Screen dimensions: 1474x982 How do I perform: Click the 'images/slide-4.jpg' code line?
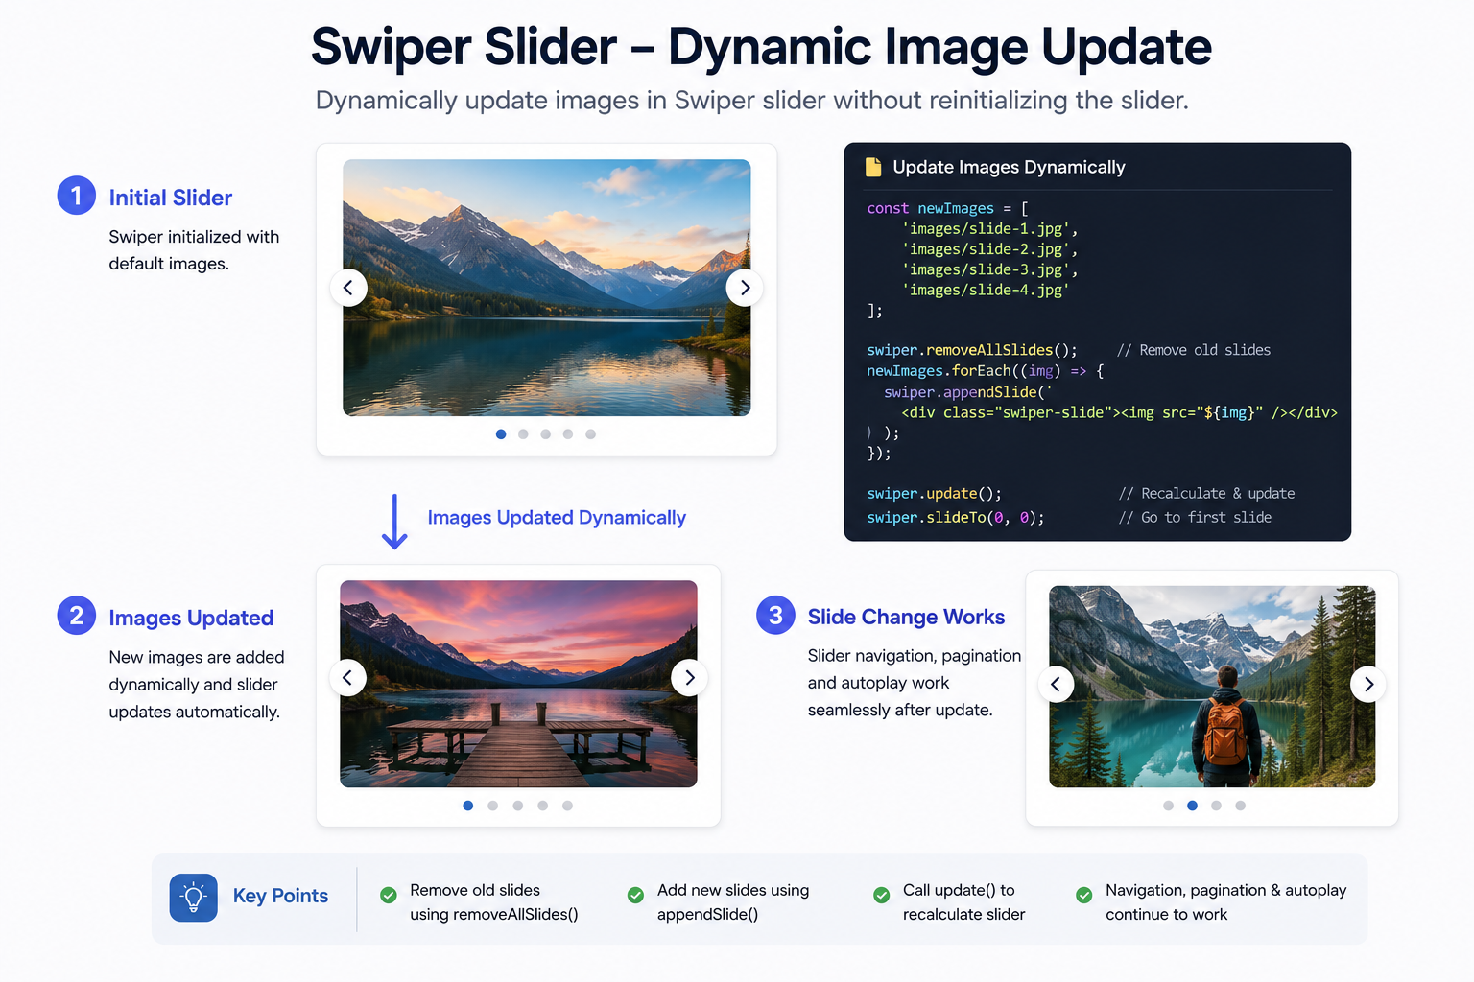coord(985,290)
